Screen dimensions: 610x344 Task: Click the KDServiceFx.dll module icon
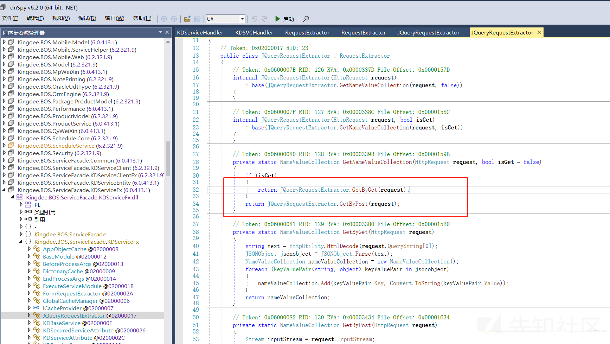coord(20,197)
